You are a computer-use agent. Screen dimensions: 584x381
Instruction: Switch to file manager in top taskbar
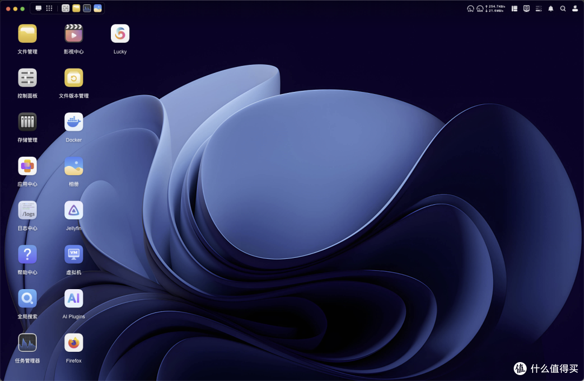point(76,8)
